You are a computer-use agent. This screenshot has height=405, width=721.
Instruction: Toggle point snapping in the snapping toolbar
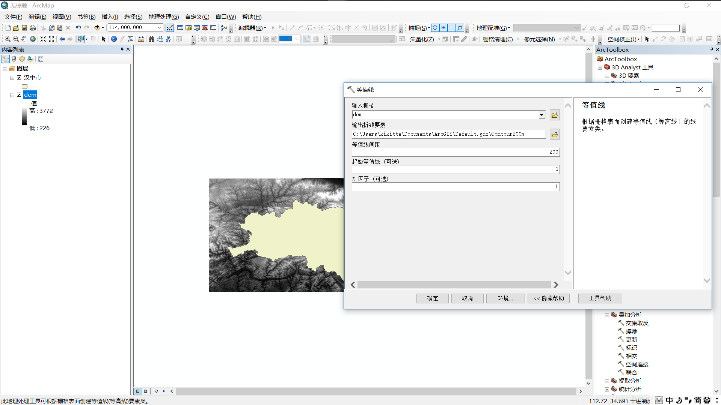[435, 28]
